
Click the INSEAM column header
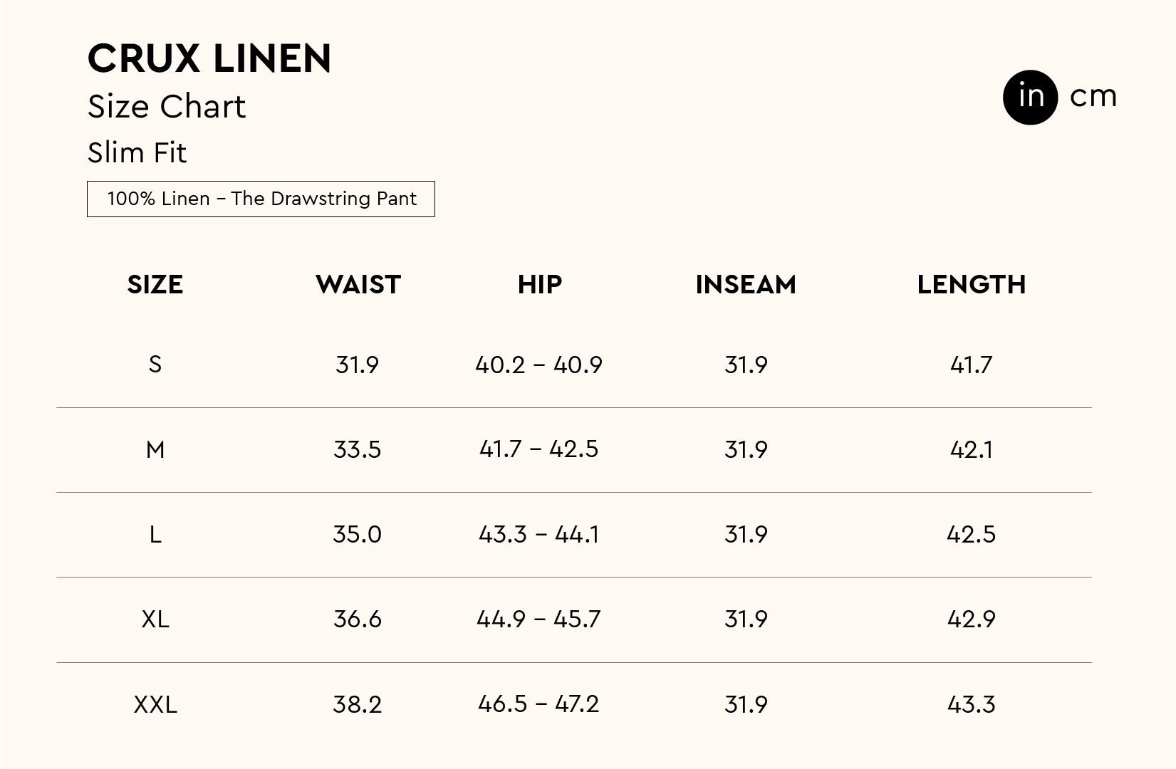coord(746,285)
